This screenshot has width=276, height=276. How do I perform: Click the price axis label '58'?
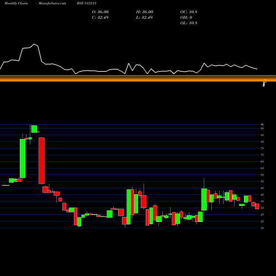[262, 175]
